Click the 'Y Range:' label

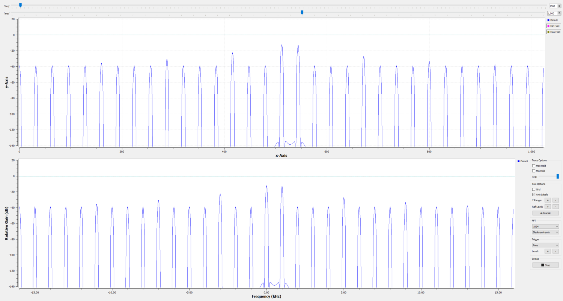(x=537, y=201)
